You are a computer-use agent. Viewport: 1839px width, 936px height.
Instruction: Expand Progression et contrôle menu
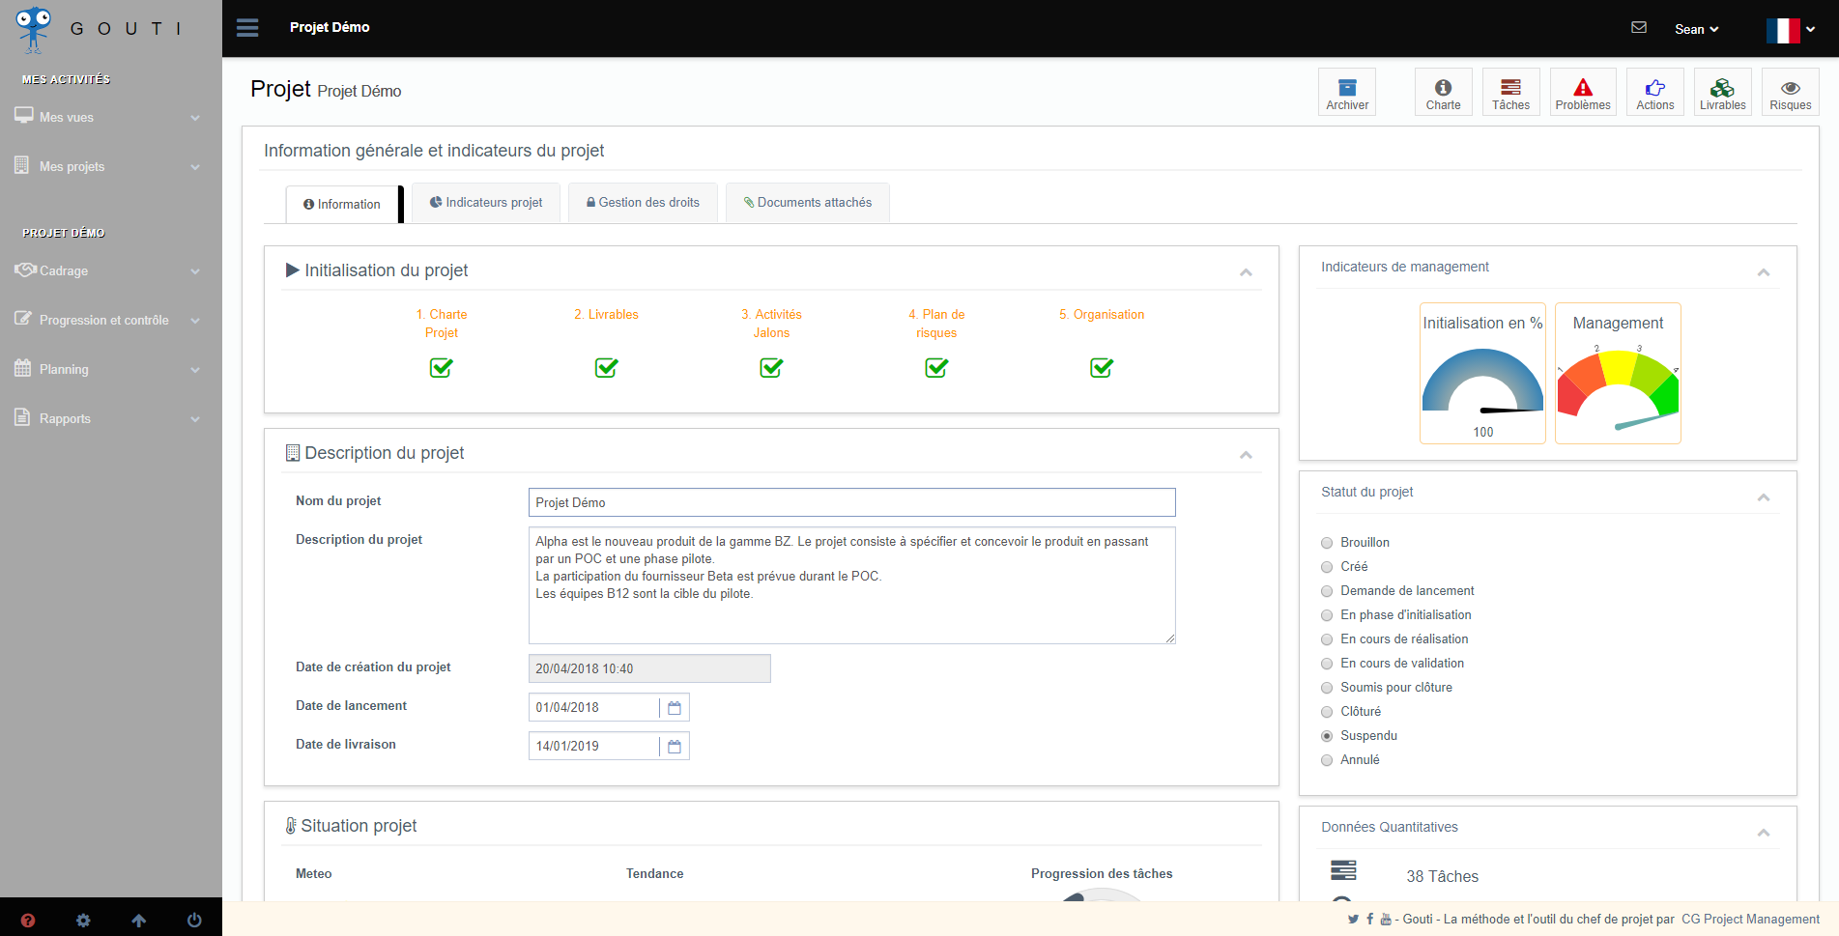click(110, 320)
